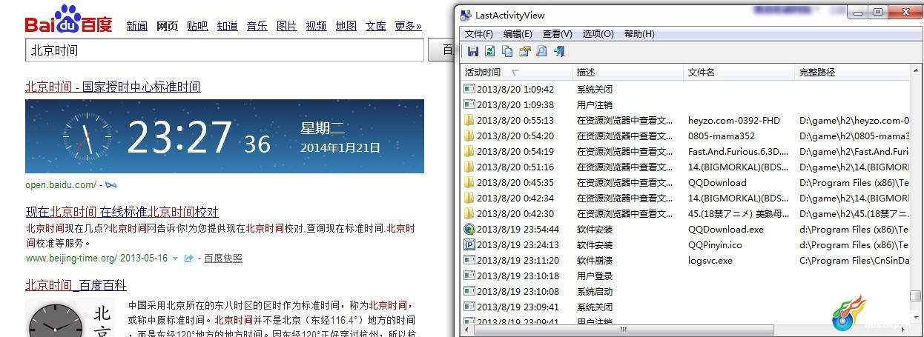Select row with file Fast.And.Furious.6.3D...
This screenshot has width=924, height=337.
click(686, 151)
